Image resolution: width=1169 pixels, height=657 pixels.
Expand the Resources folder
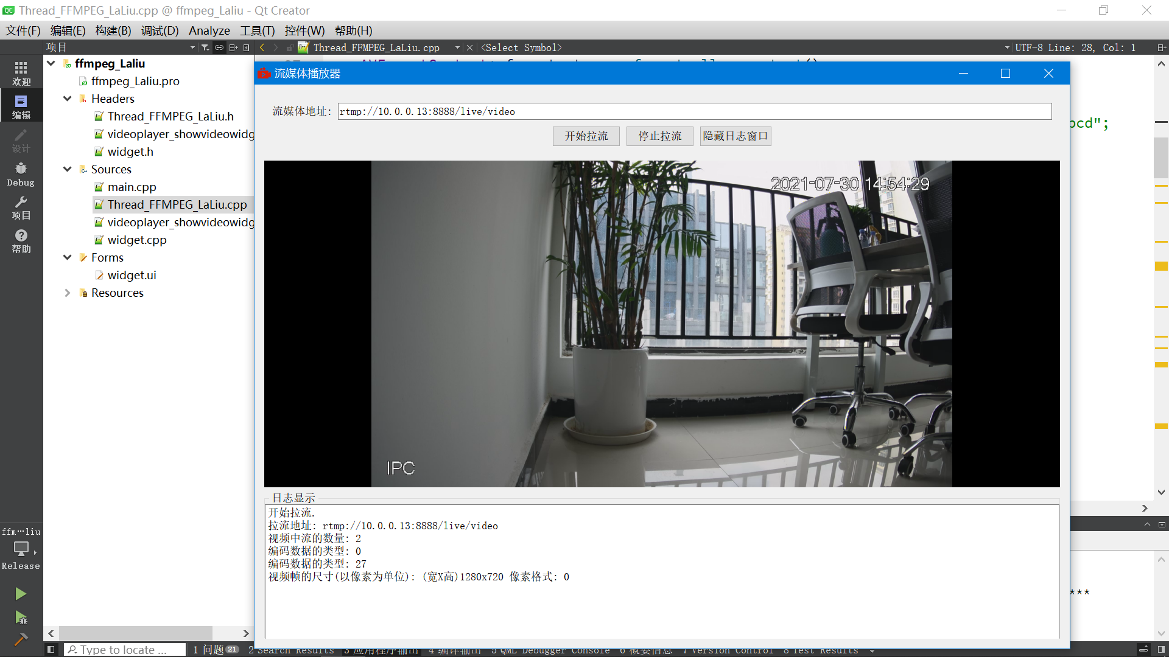pyautogui.click(x=67, y=293)
